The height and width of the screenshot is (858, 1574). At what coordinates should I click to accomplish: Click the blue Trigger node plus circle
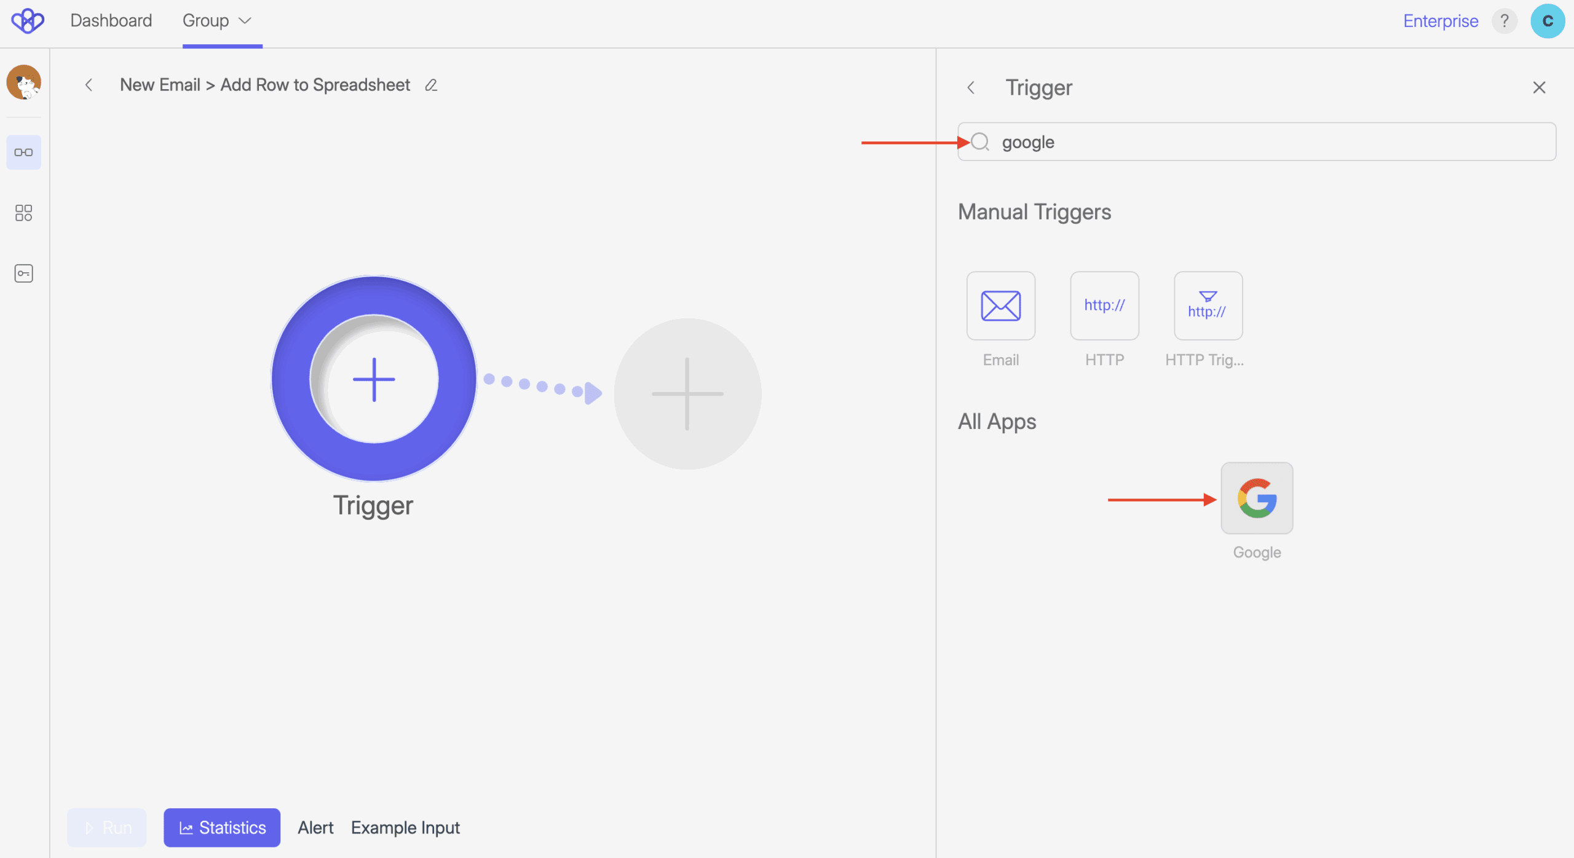tap(374, 379)
